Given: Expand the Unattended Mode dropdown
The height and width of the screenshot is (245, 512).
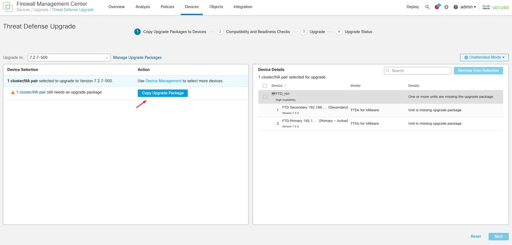Looking at the screenshot, I should pos(484,57).
